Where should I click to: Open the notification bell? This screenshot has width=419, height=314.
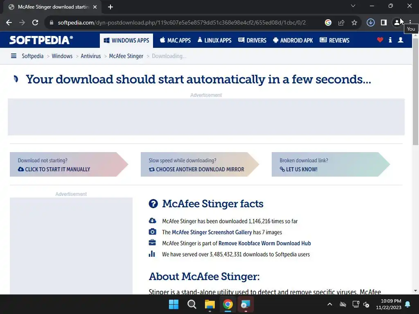(408, 304)
